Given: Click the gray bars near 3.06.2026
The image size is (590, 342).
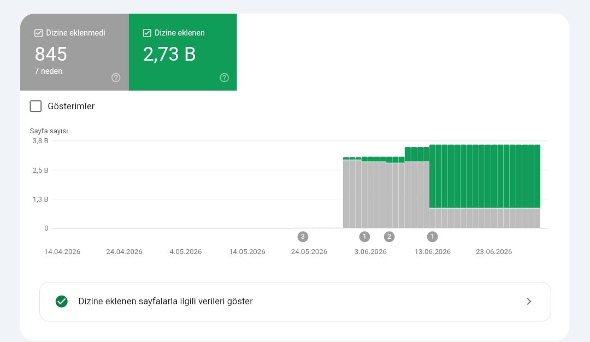Looking at the screenshot, I should (x=370, y=195).
